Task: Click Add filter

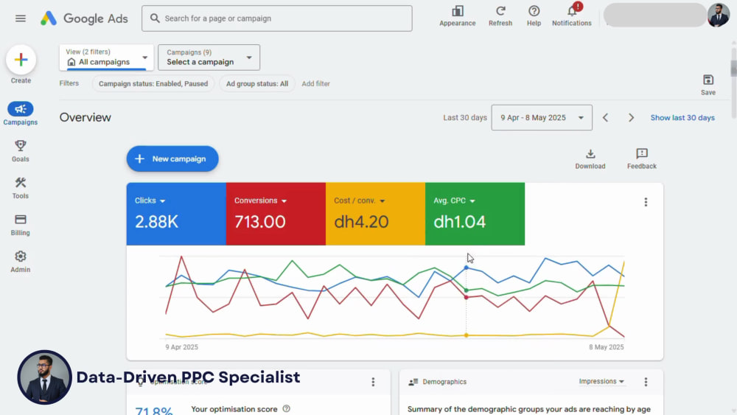Action: coord(316,83)
